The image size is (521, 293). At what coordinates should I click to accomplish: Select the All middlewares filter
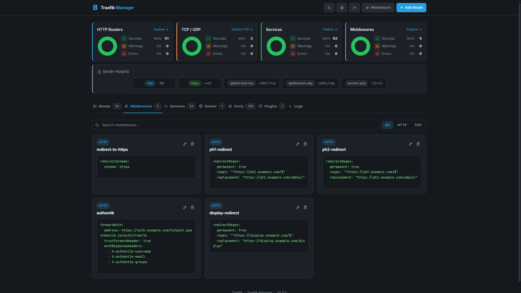387,125
